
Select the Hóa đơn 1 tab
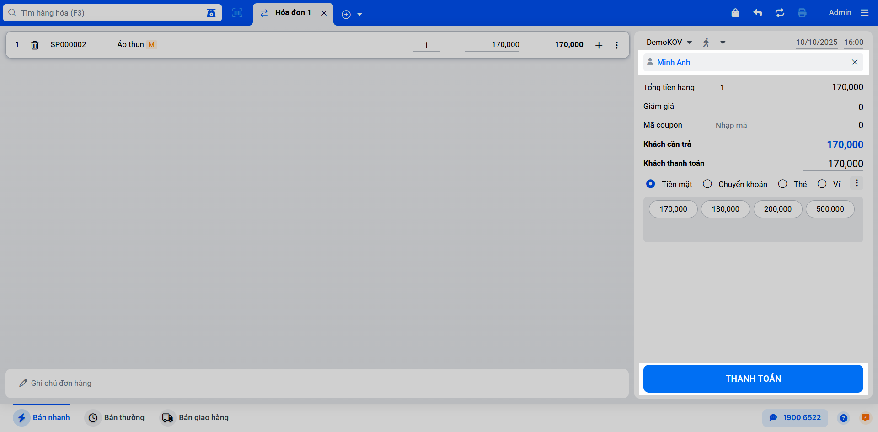[293, 13]
